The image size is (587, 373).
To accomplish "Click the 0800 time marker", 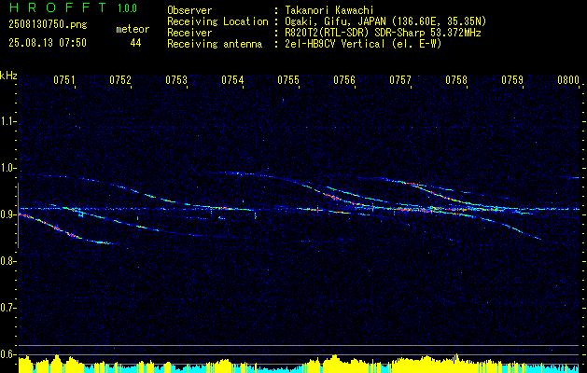I will click(568, 79).
